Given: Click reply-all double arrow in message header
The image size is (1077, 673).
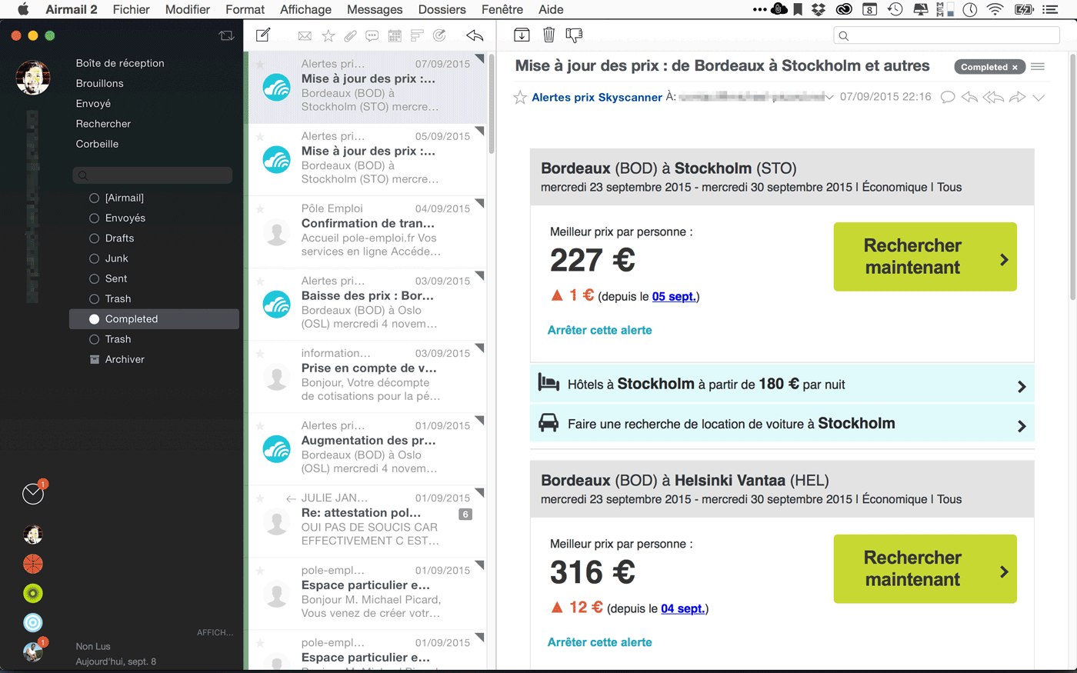Looking at the screenshot, I should (x=993, y=97).
